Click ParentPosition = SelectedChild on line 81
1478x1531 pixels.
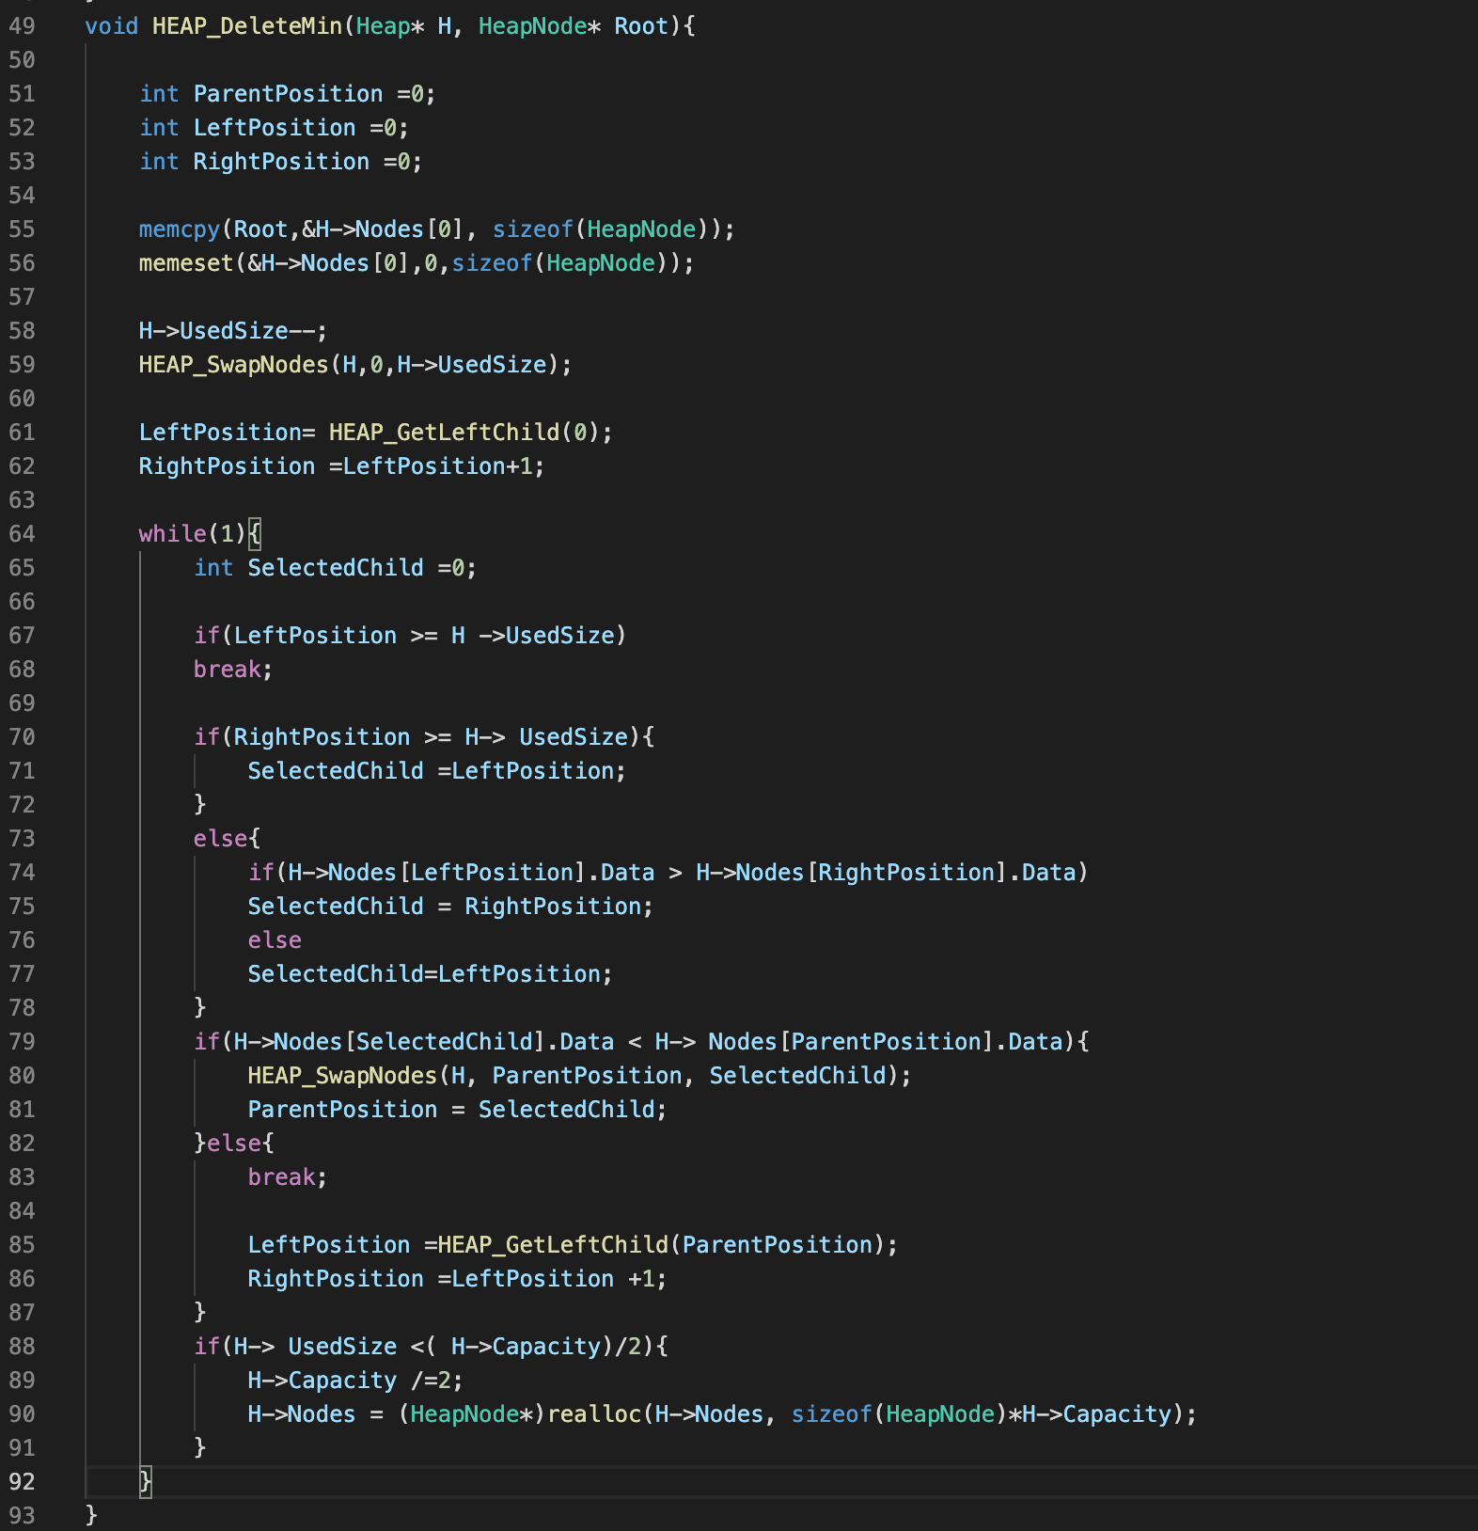coord(457,1110)
